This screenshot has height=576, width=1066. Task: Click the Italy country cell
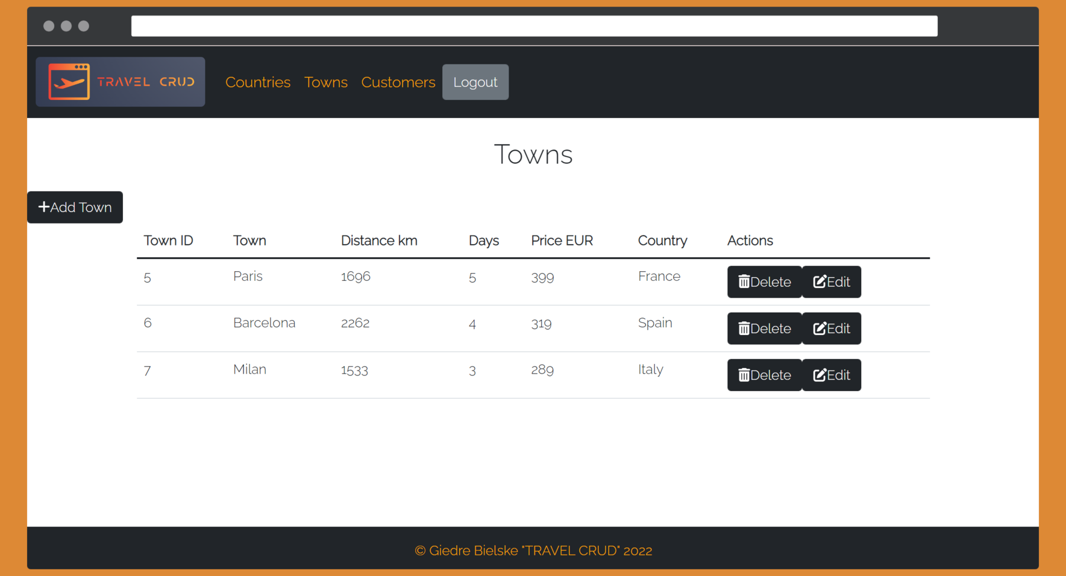[x=650, y=369]
